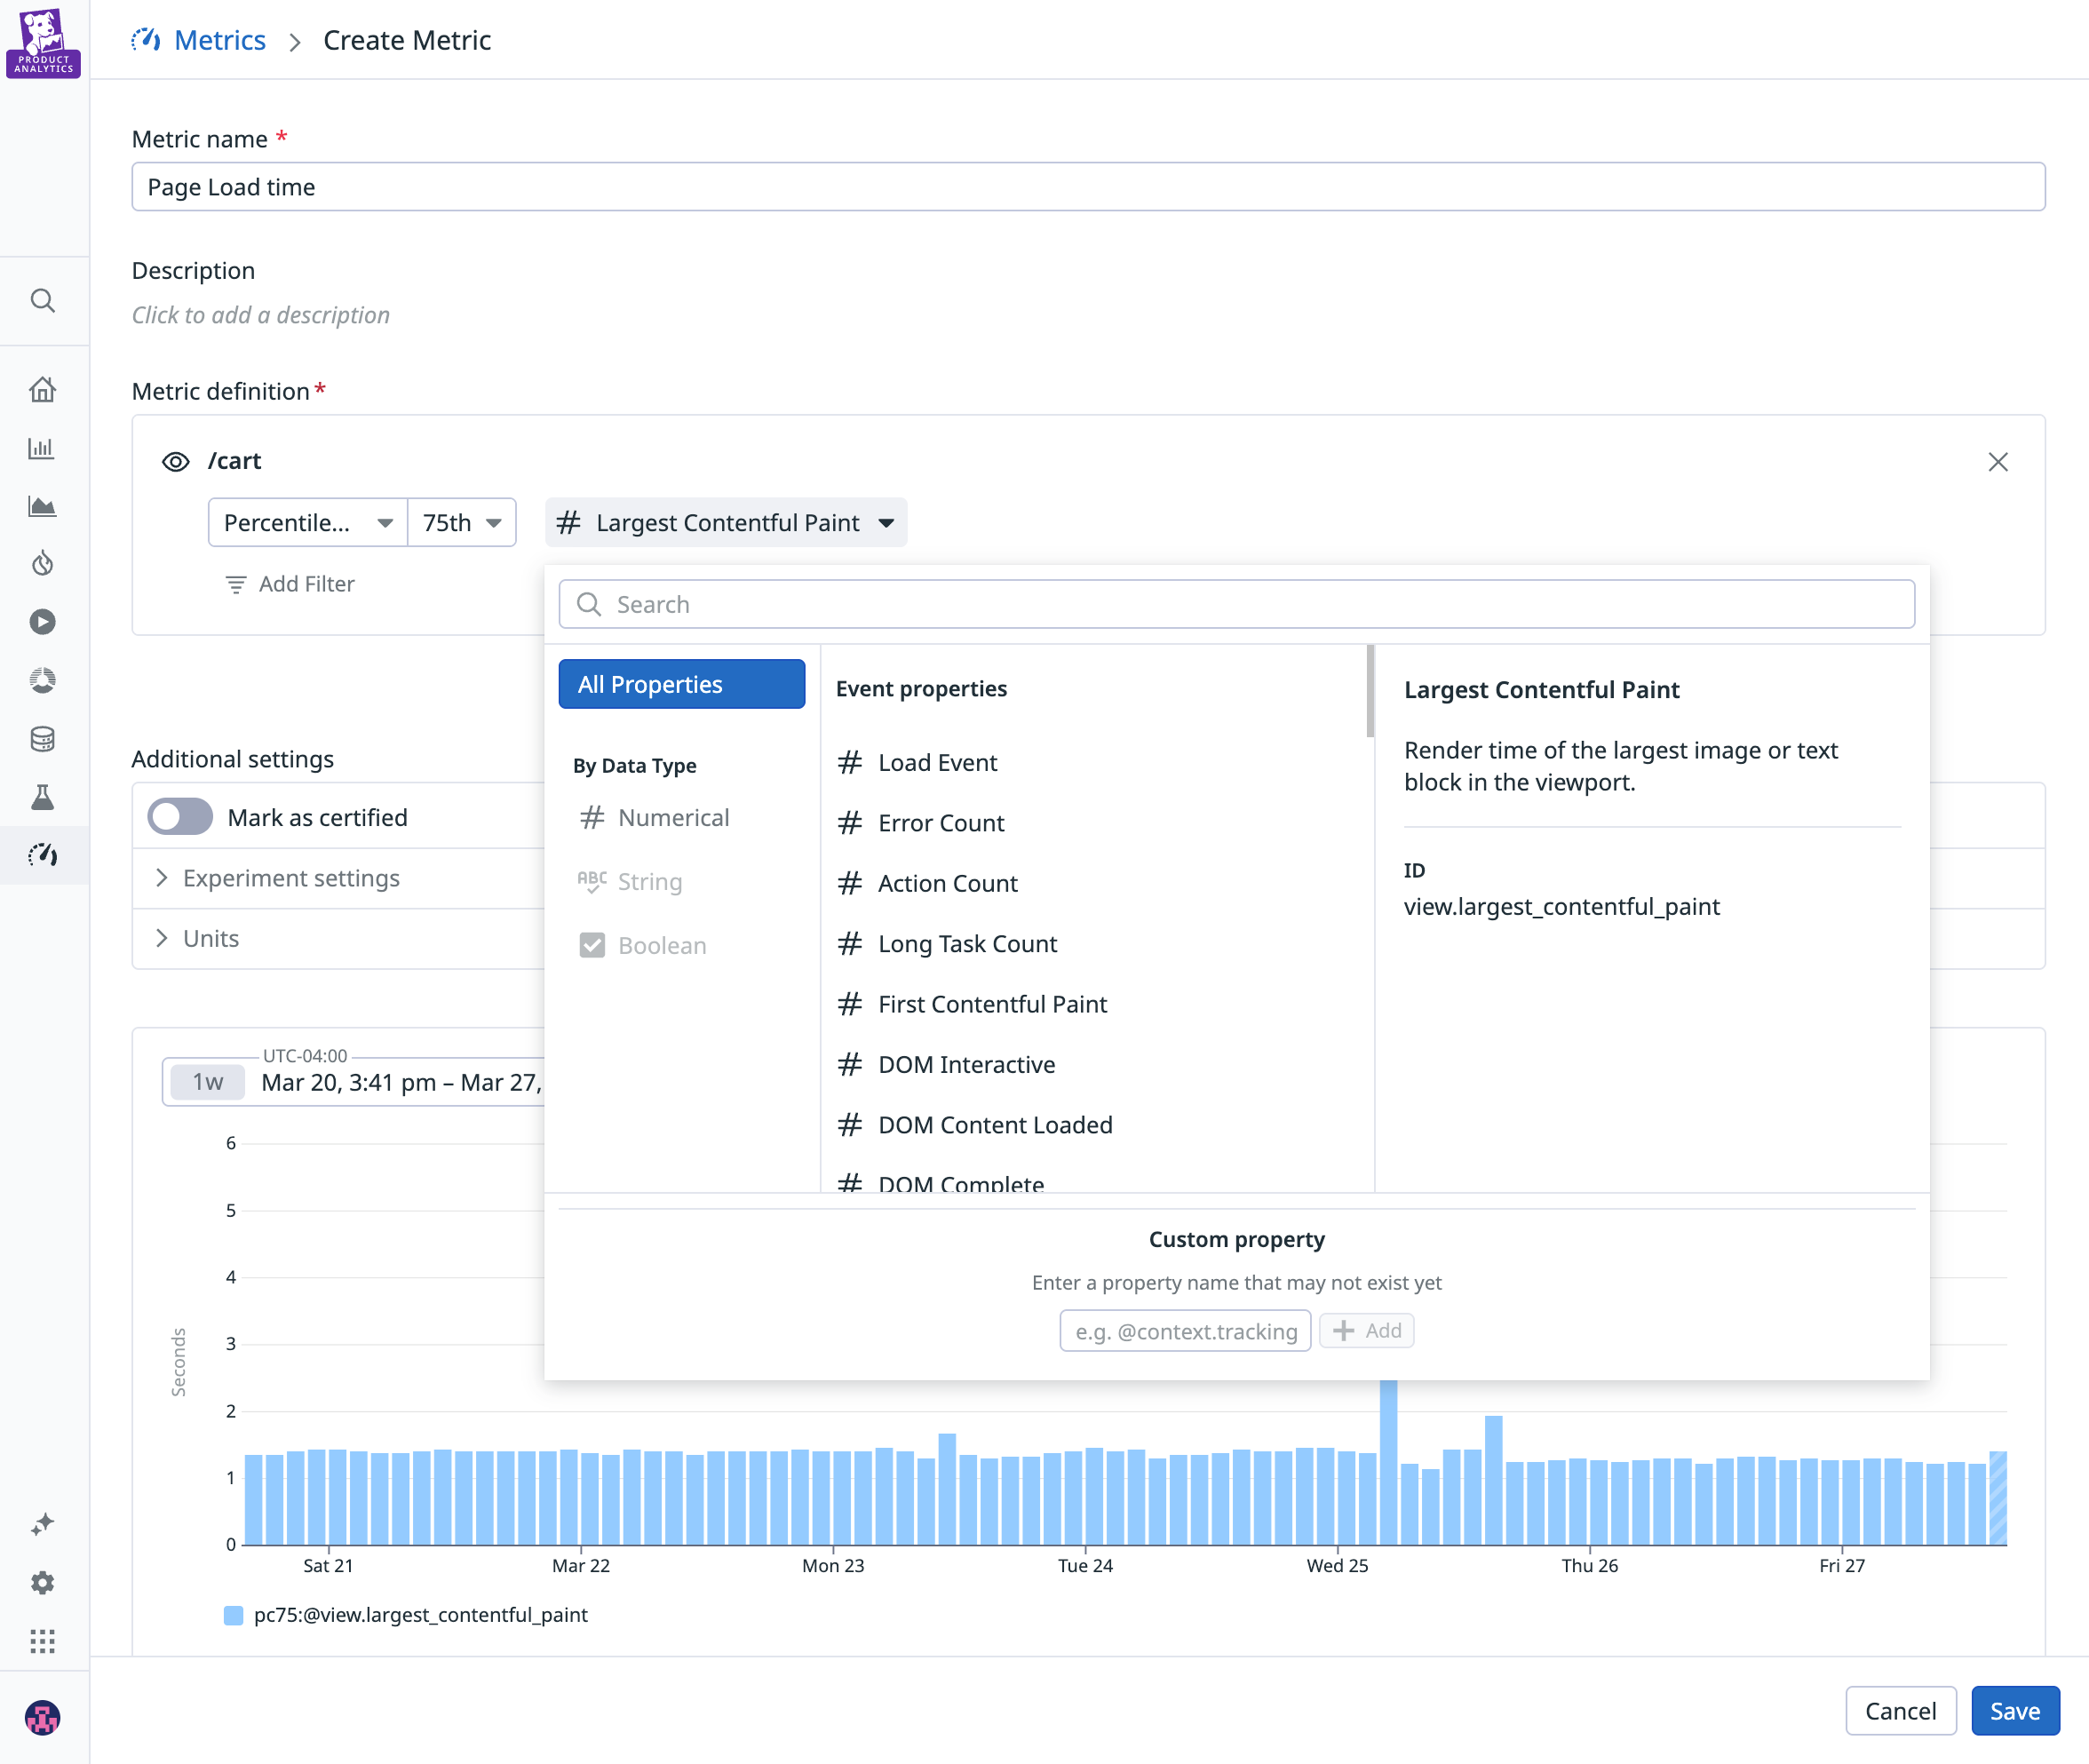
Task: Open the Percentile aggregation dropdown
Action: (x=307, y=522)
